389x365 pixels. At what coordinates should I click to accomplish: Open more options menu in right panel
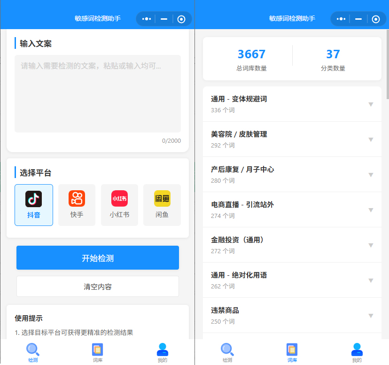pos(341,19)
